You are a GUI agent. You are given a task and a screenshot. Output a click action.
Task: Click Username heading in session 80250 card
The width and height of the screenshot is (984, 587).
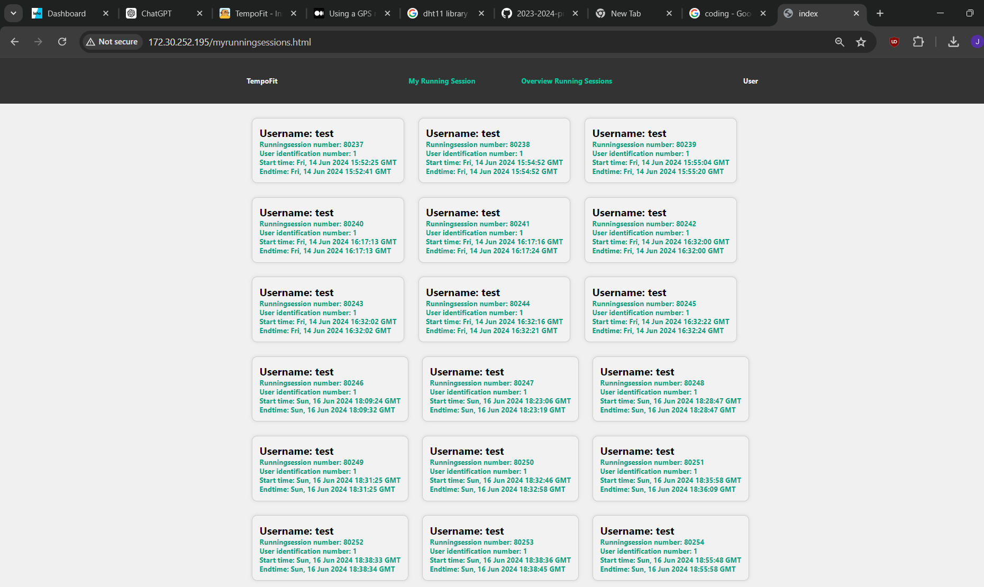click(467, 451)
